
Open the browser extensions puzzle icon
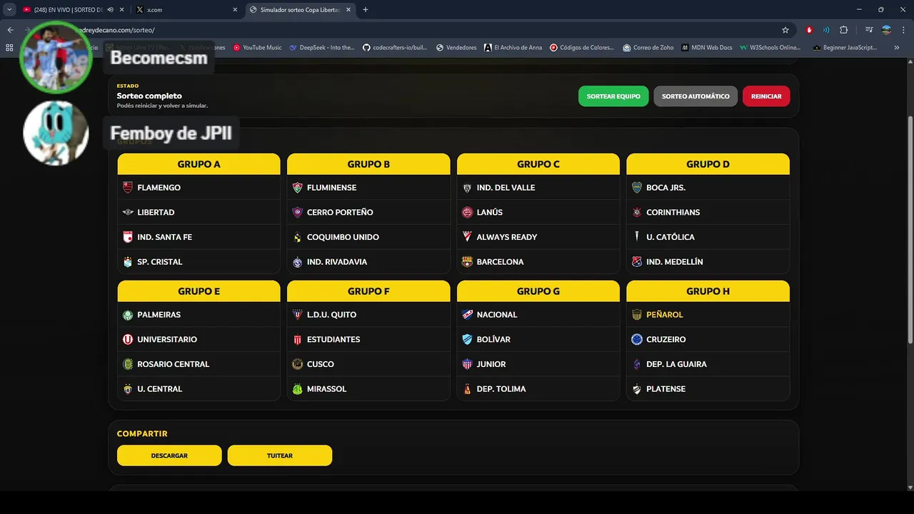click(843, 30)
